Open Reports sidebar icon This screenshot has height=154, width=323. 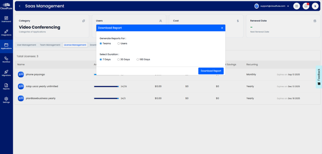click(x=6, y=86)
